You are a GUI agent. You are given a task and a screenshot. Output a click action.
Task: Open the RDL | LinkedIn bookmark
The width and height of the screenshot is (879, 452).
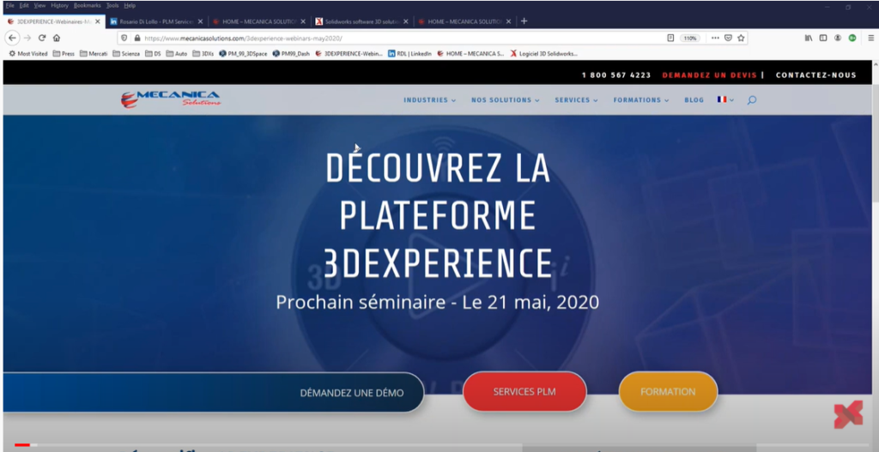click(x=409, y=54)
